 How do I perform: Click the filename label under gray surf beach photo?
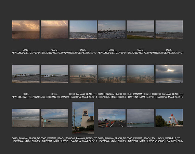(26, 140)
